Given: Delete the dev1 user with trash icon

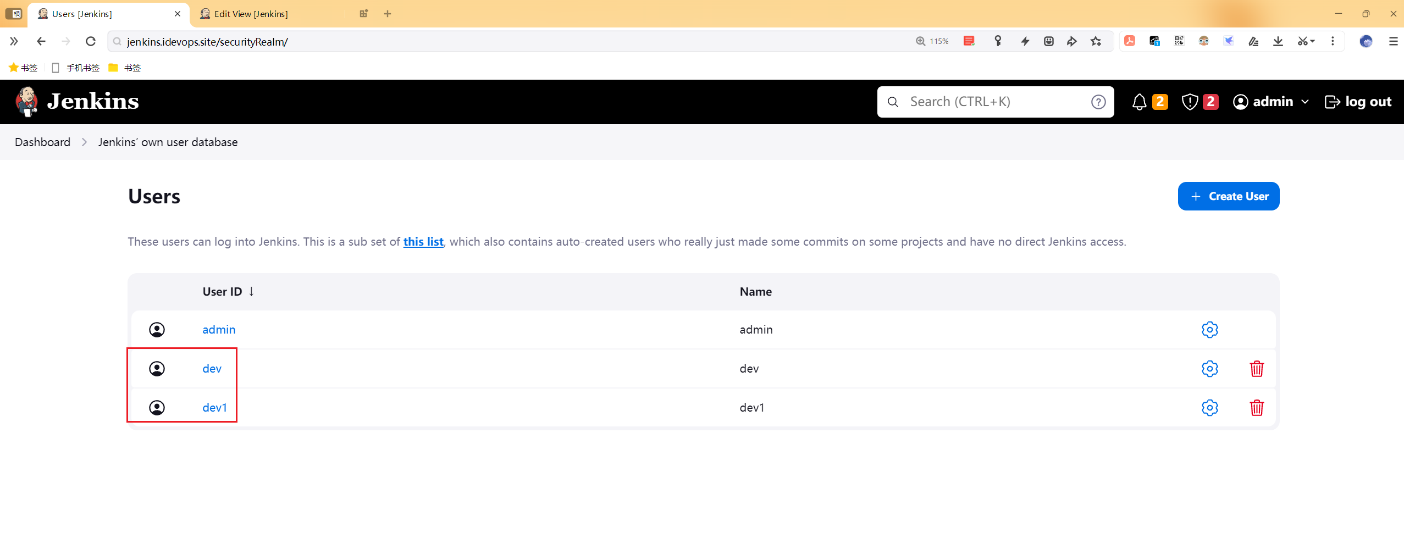Looking at the screenshot, I should pos(1257,408).
